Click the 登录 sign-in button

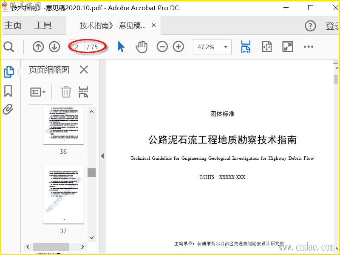click(x=333, y=26)
